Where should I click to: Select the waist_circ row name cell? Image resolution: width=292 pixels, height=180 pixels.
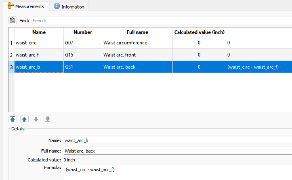(x=39, y=43)
